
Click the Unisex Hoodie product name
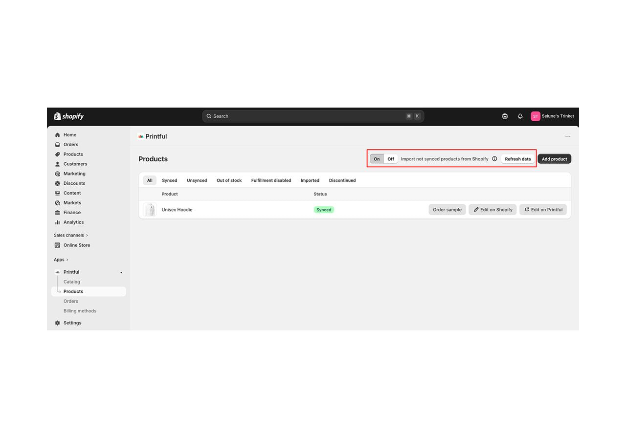pos(177,210)
